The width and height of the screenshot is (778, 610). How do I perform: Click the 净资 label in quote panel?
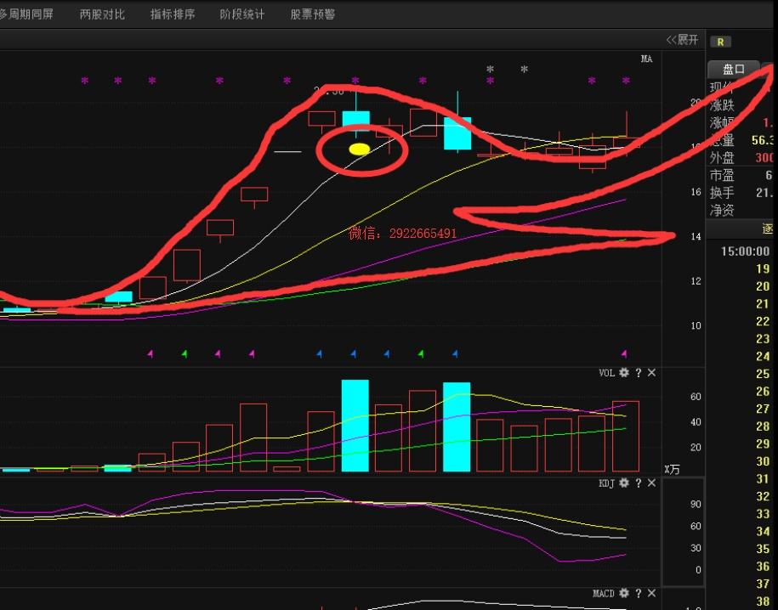click(722, 211)
